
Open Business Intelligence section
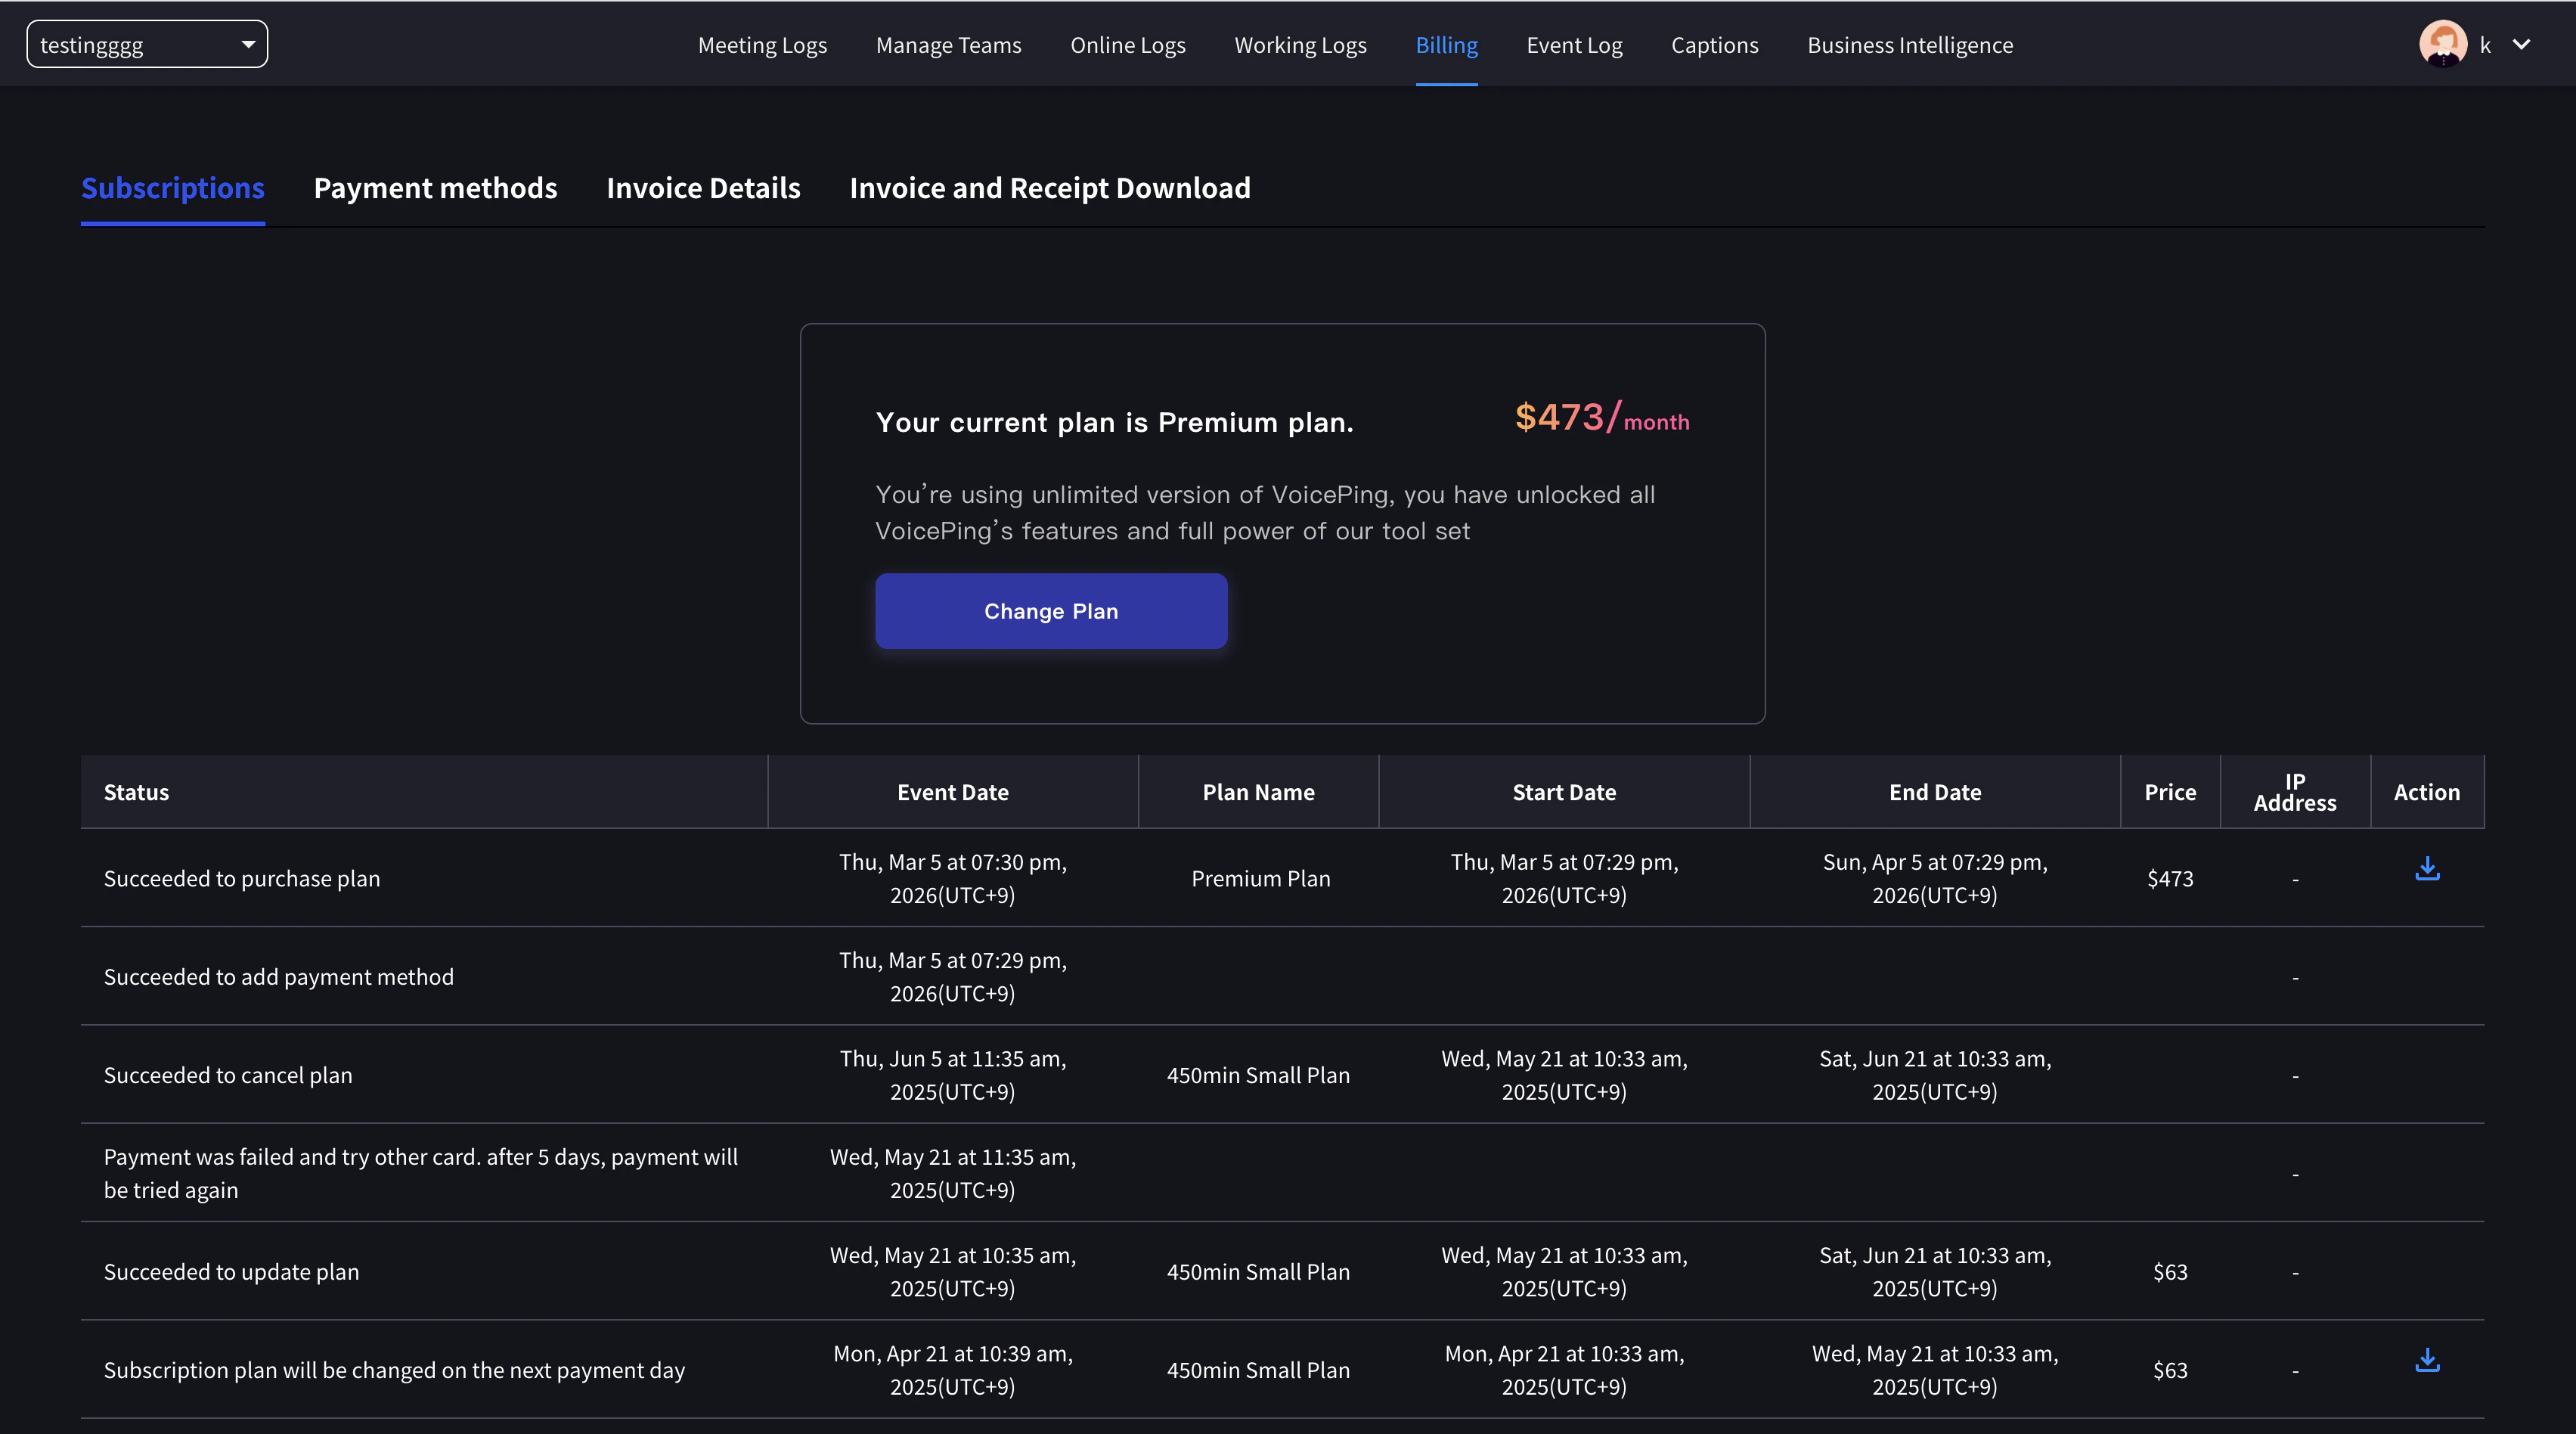pos(1910,45)
